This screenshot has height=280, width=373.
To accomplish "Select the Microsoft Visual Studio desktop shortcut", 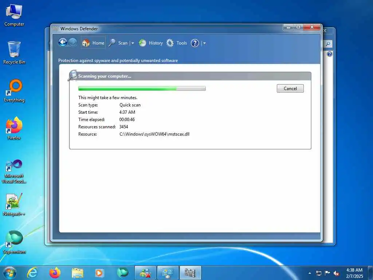I will [14, 171].
